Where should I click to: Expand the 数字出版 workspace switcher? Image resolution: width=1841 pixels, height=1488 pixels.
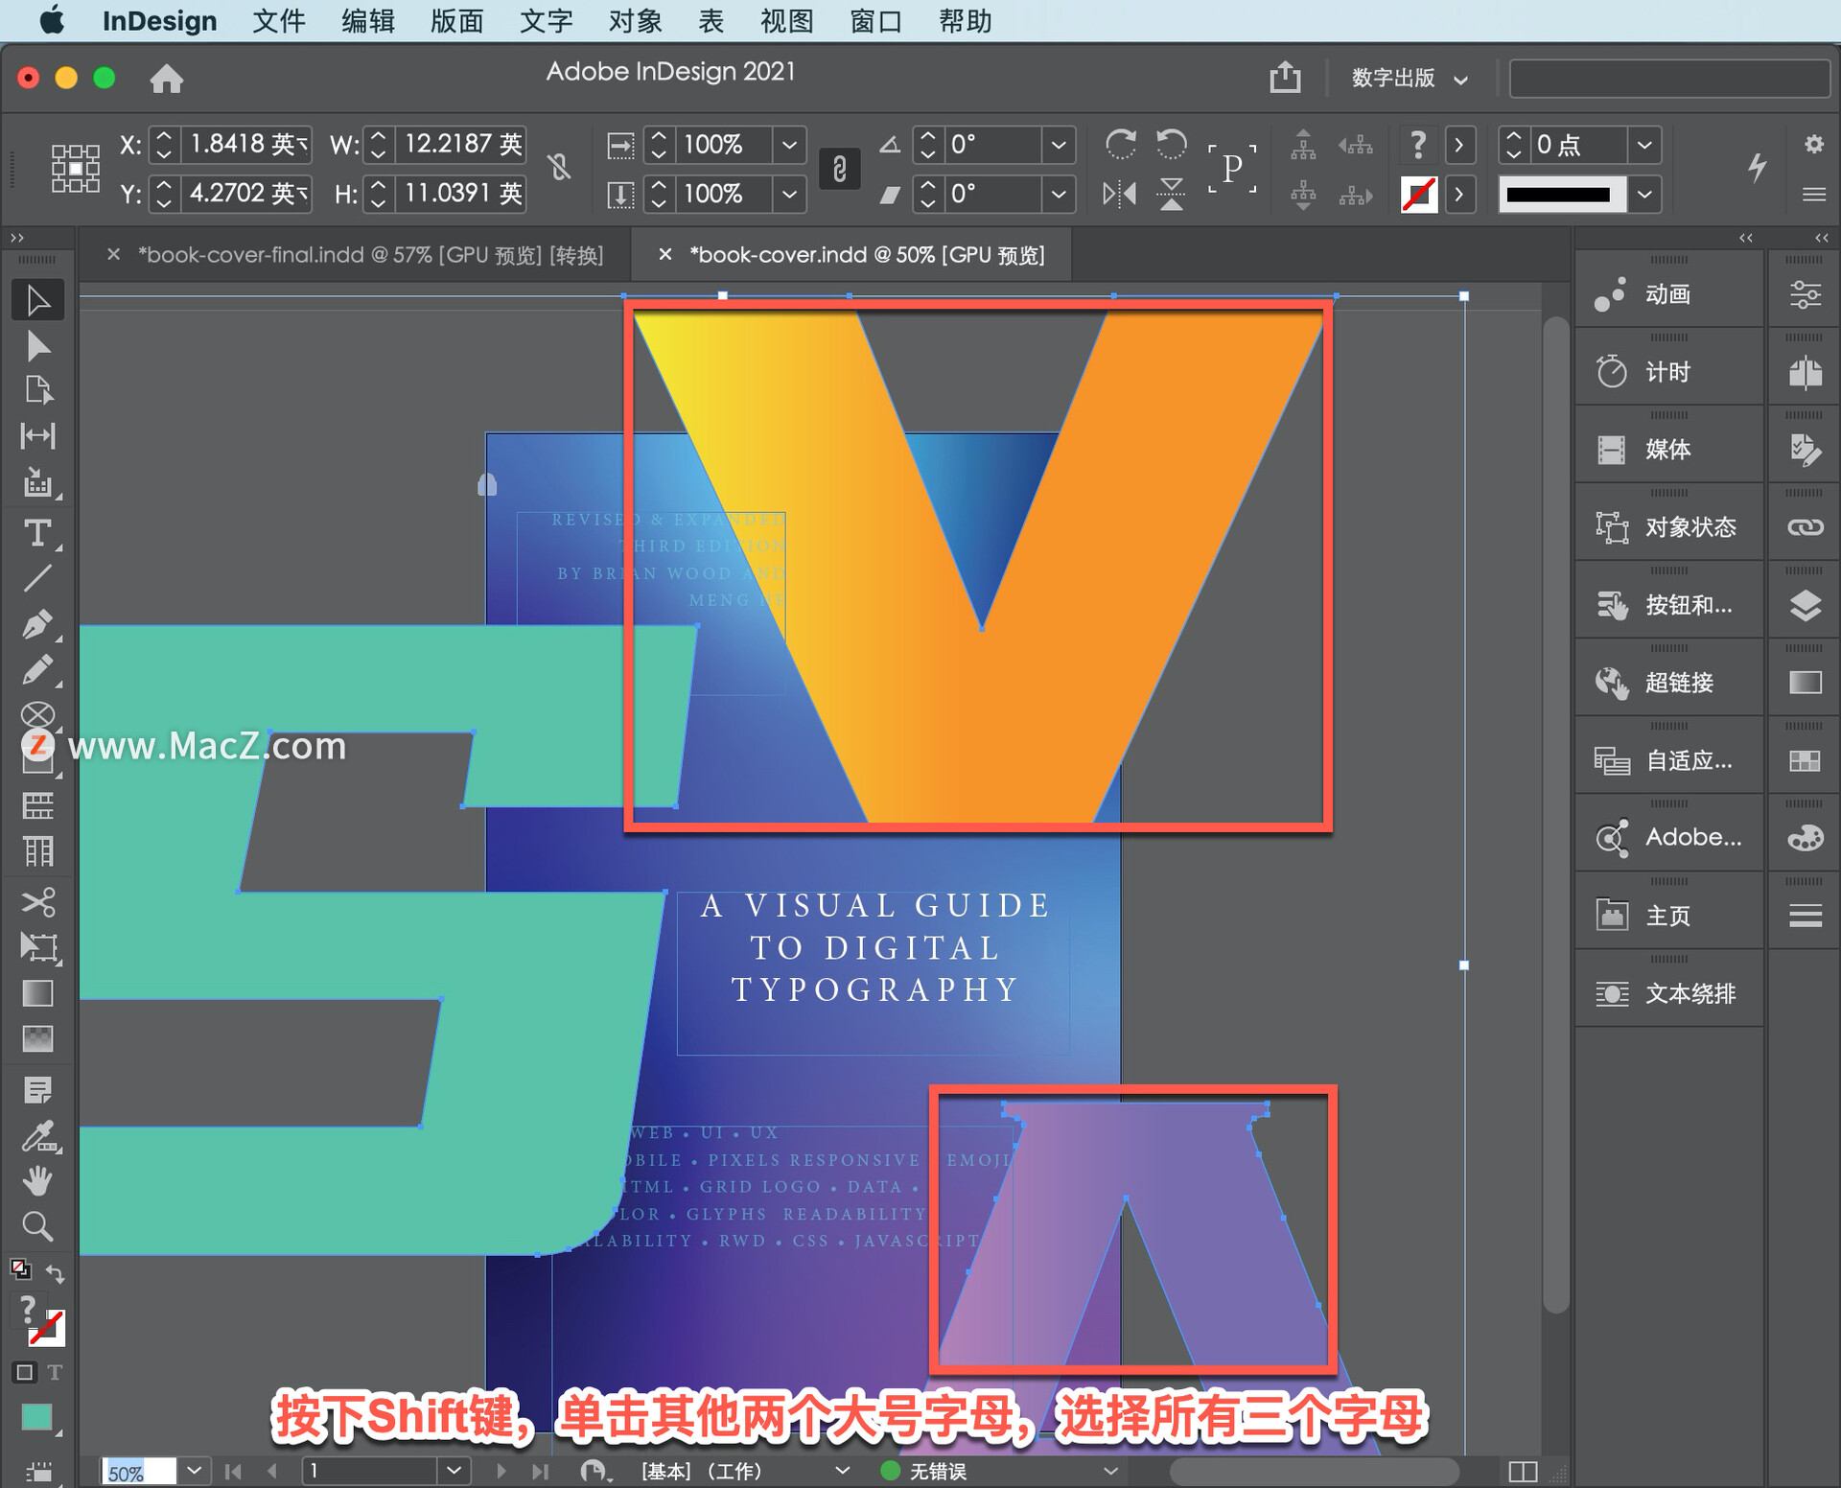[1409, 79]
